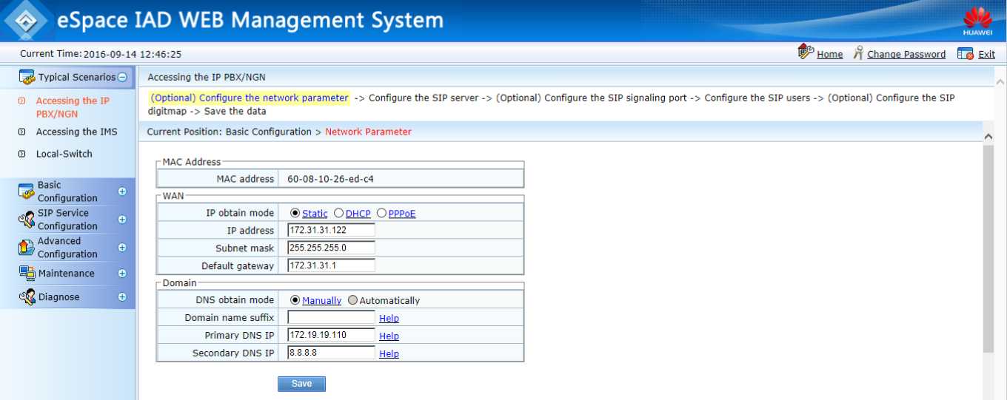Image resolution: width=1007 pixels, height=400 pixels.
Task: Expand the Basic Configuration menu
Action: click(122, 191)
